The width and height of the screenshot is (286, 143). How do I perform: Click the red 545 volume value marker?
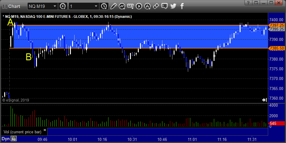click(276, 124)
